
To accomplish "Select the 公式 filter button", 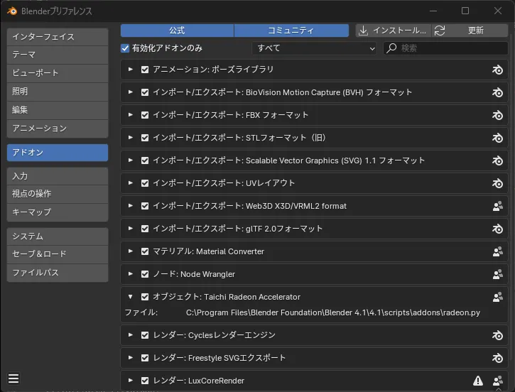I will click(177, 31).
